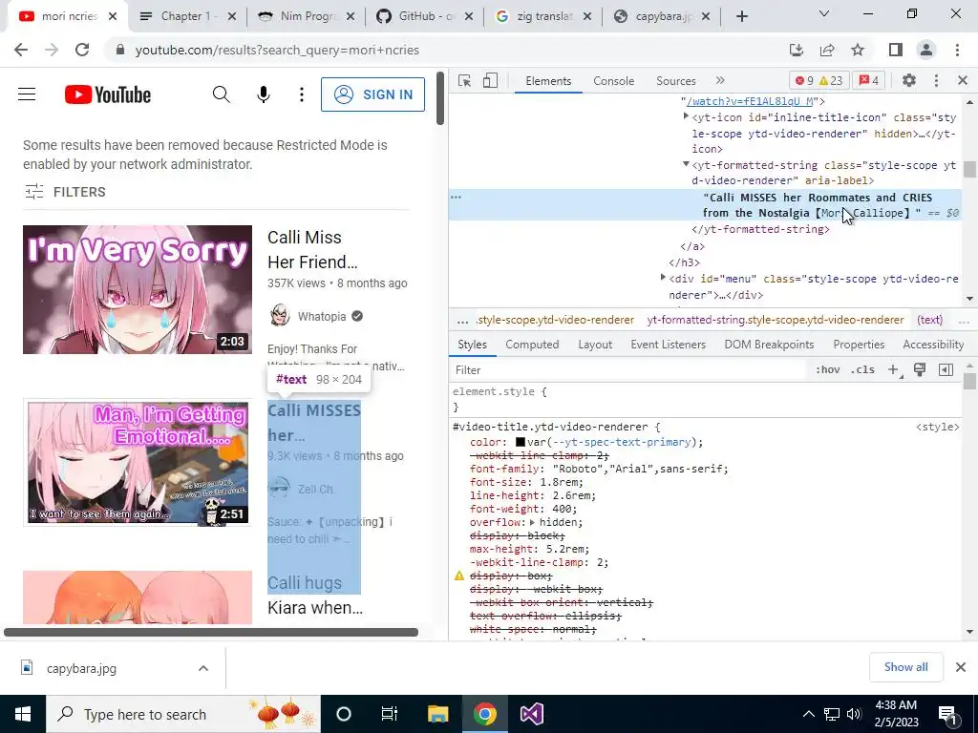Bookmark the page with the star icon
The height and width of the screenshot is (733, 978).
point(858,50)
